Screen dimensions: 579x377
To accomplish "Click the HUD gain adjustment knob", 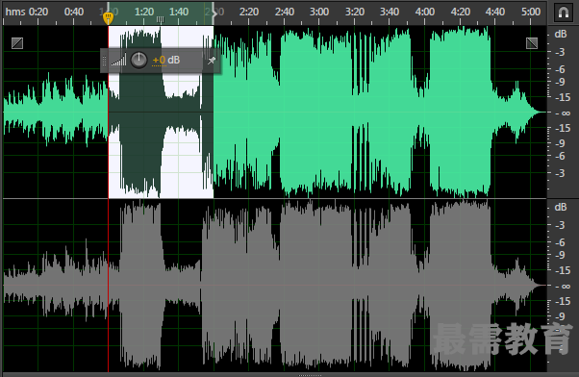I will 138,60.
